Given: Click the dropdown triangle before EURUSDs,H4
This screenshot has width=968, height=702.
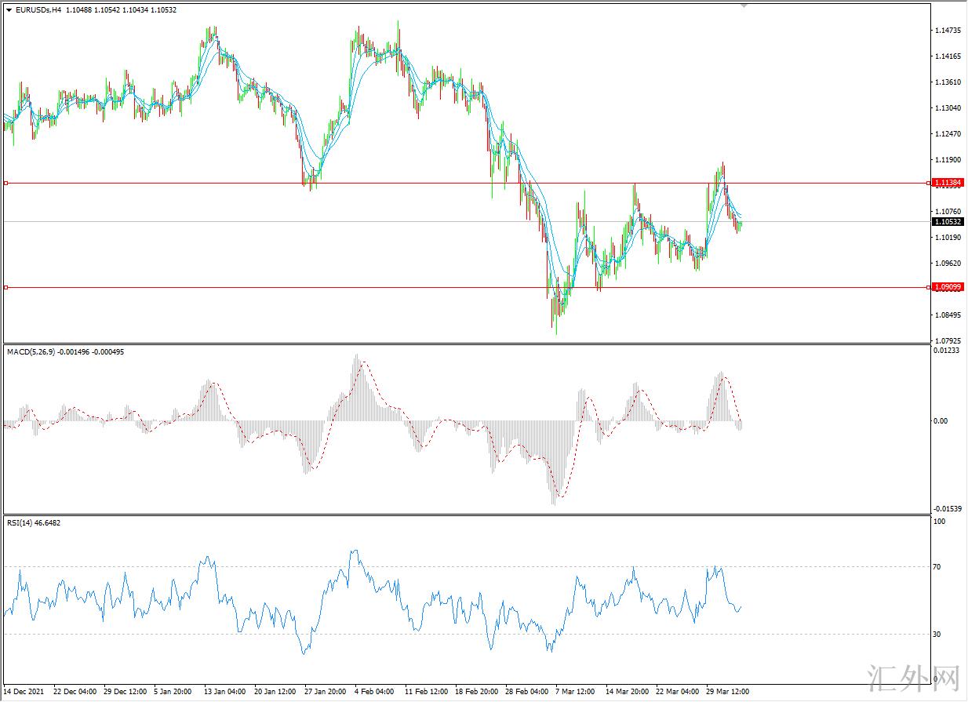Looking at the screenshot, I should [x=9, y=10].
